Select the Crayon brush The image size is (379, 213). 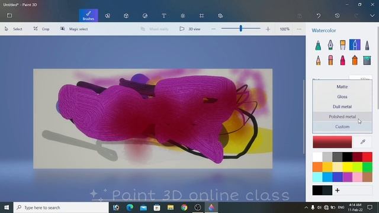[342, 60]
